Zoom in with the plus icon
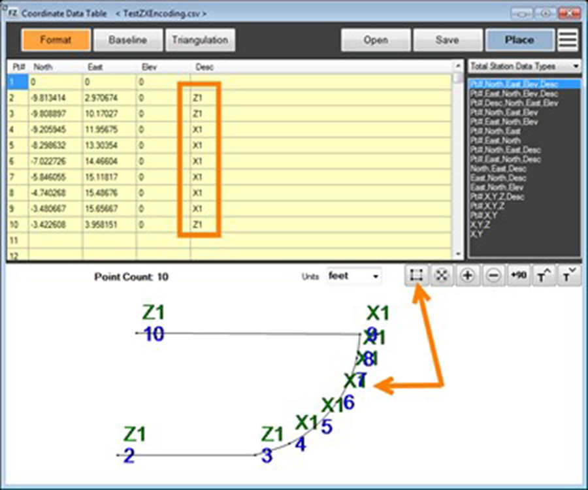Image resolution: width=588 pixels, height=490 pixels. point(467,276)
